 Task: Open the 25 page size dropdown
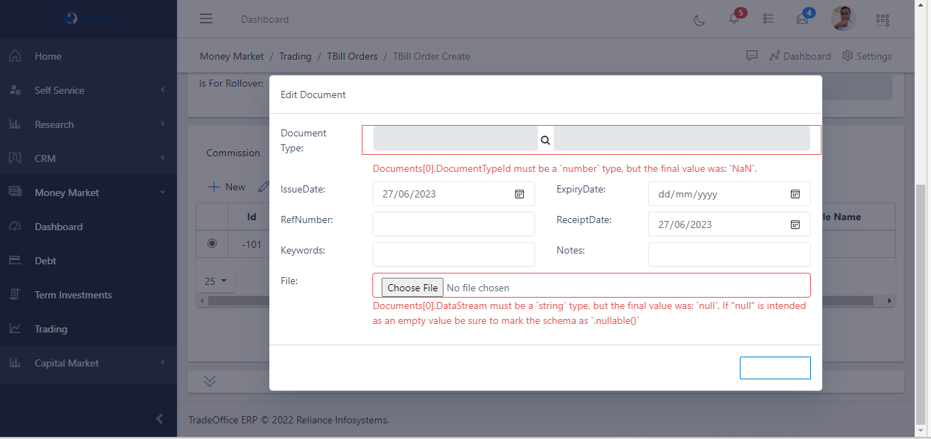(215, 281)
